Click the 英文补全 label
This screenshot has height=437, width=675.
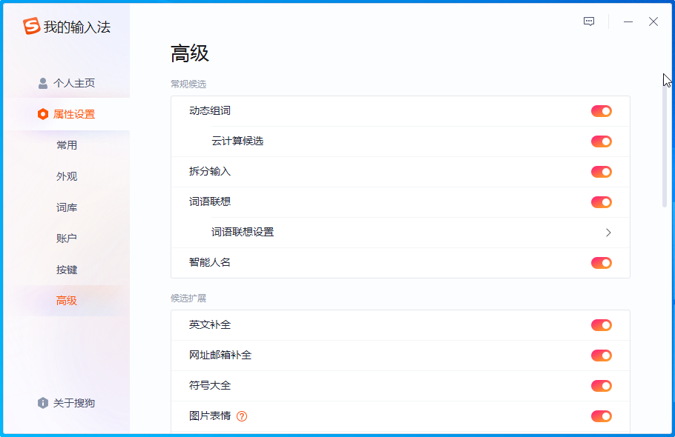pyautogui.click(x=210, y=324)
